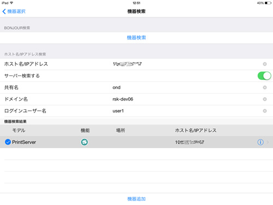
Task: Click the BONJOUR検索 section header
Action: pyautogui.click(x=17, y=28)
